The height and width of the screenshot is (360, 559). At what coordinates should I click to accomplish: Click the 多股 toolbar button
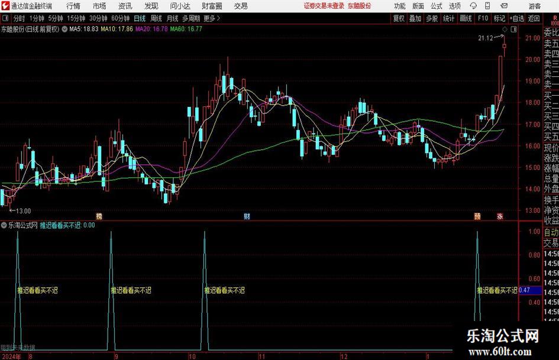(432, 18)
